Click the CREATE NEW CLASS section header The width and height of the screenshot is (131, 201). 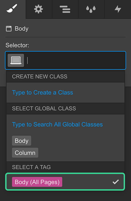point(65,76)
